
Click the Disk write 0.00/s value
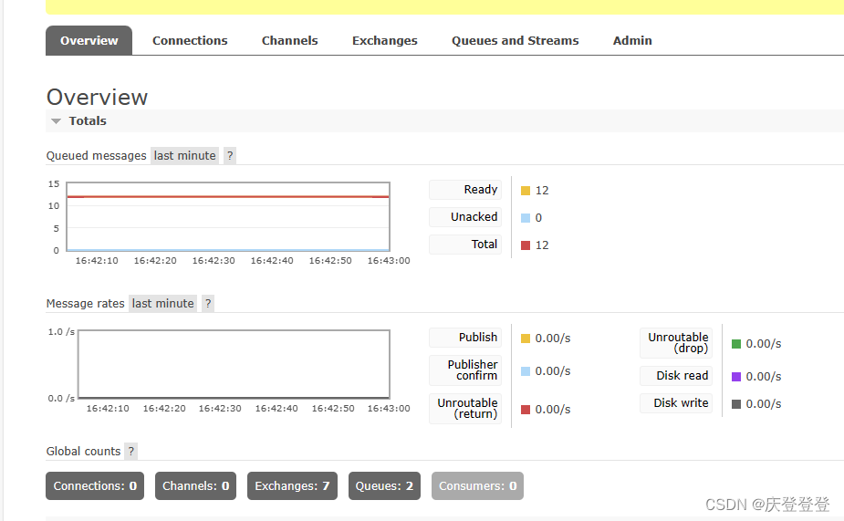[764, 404]
